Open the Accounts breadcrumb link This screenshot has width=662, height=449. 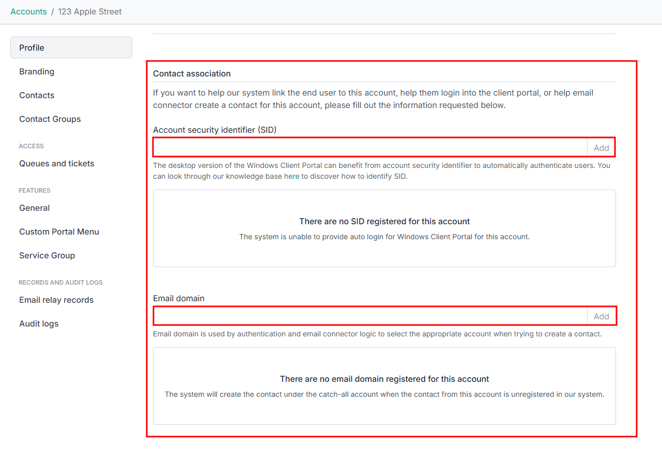pos(28,11)
